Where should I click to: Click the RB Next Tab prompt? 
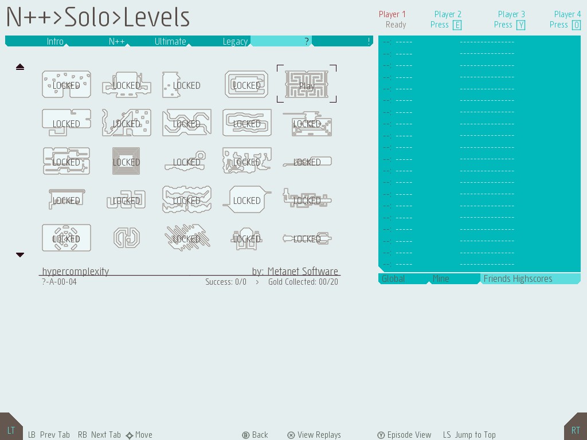coord(99,435)
